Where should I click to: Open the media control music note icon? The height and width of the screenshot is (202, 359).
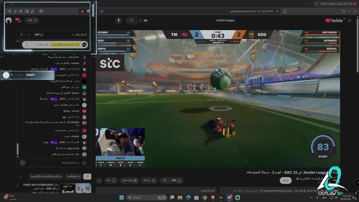coord(32,11)
